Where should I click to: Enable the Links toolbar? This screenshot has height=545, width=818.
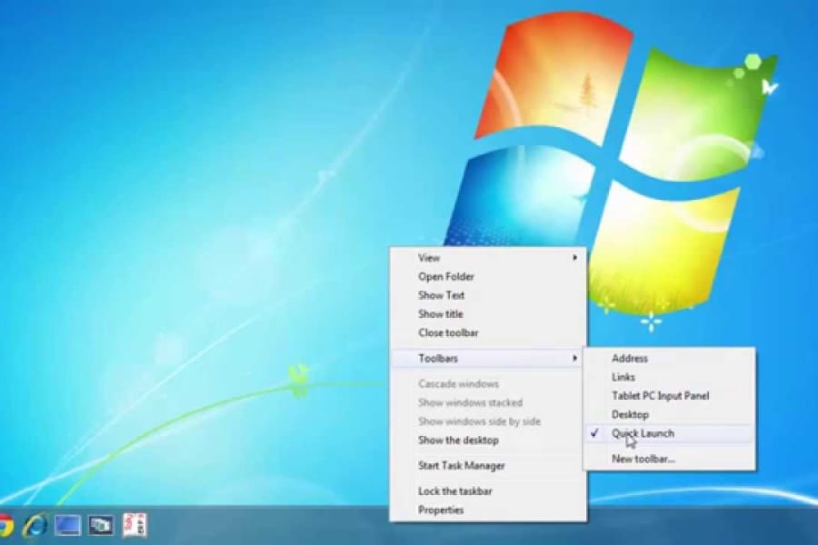[669, 377]
